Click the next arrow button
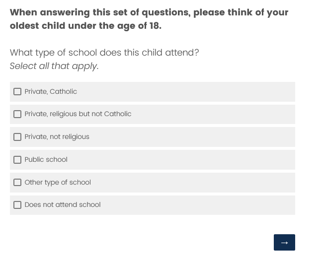The width and height of the screenshot is (322, 260). click(284, 242)
